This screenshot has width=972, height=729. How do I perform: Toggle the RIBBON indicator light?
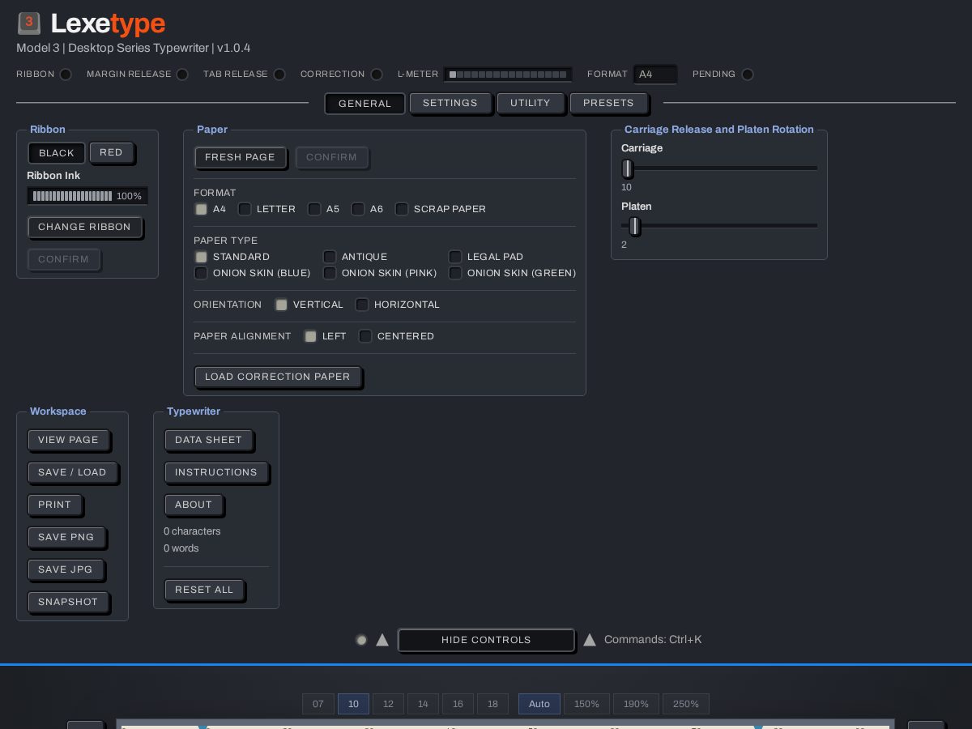pyautogui.click(x=66, y=75)
